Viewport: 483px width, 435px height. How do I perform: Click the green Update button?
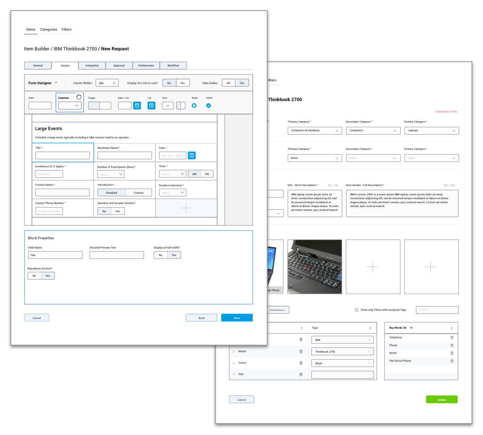click(442, 400)
